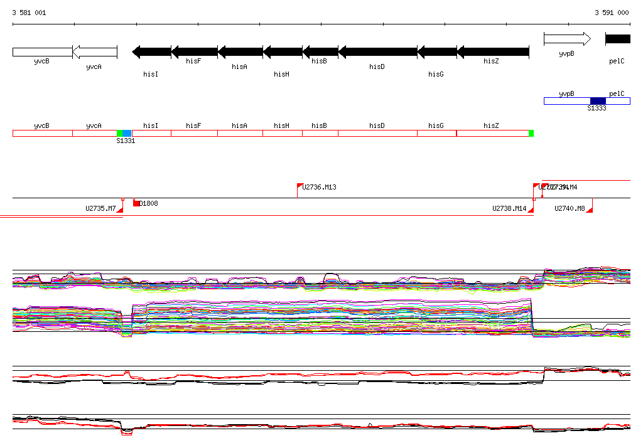Click the start coordinate label 3 581 001

(29, 13)
